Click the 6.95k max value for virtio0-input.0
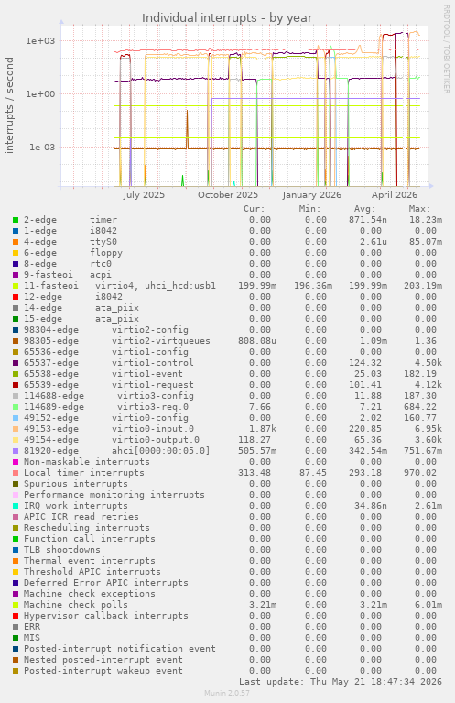 [428, 429]
